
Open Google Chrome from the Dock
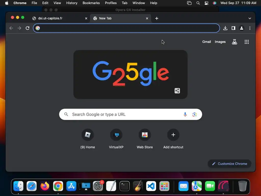point(58,186)
